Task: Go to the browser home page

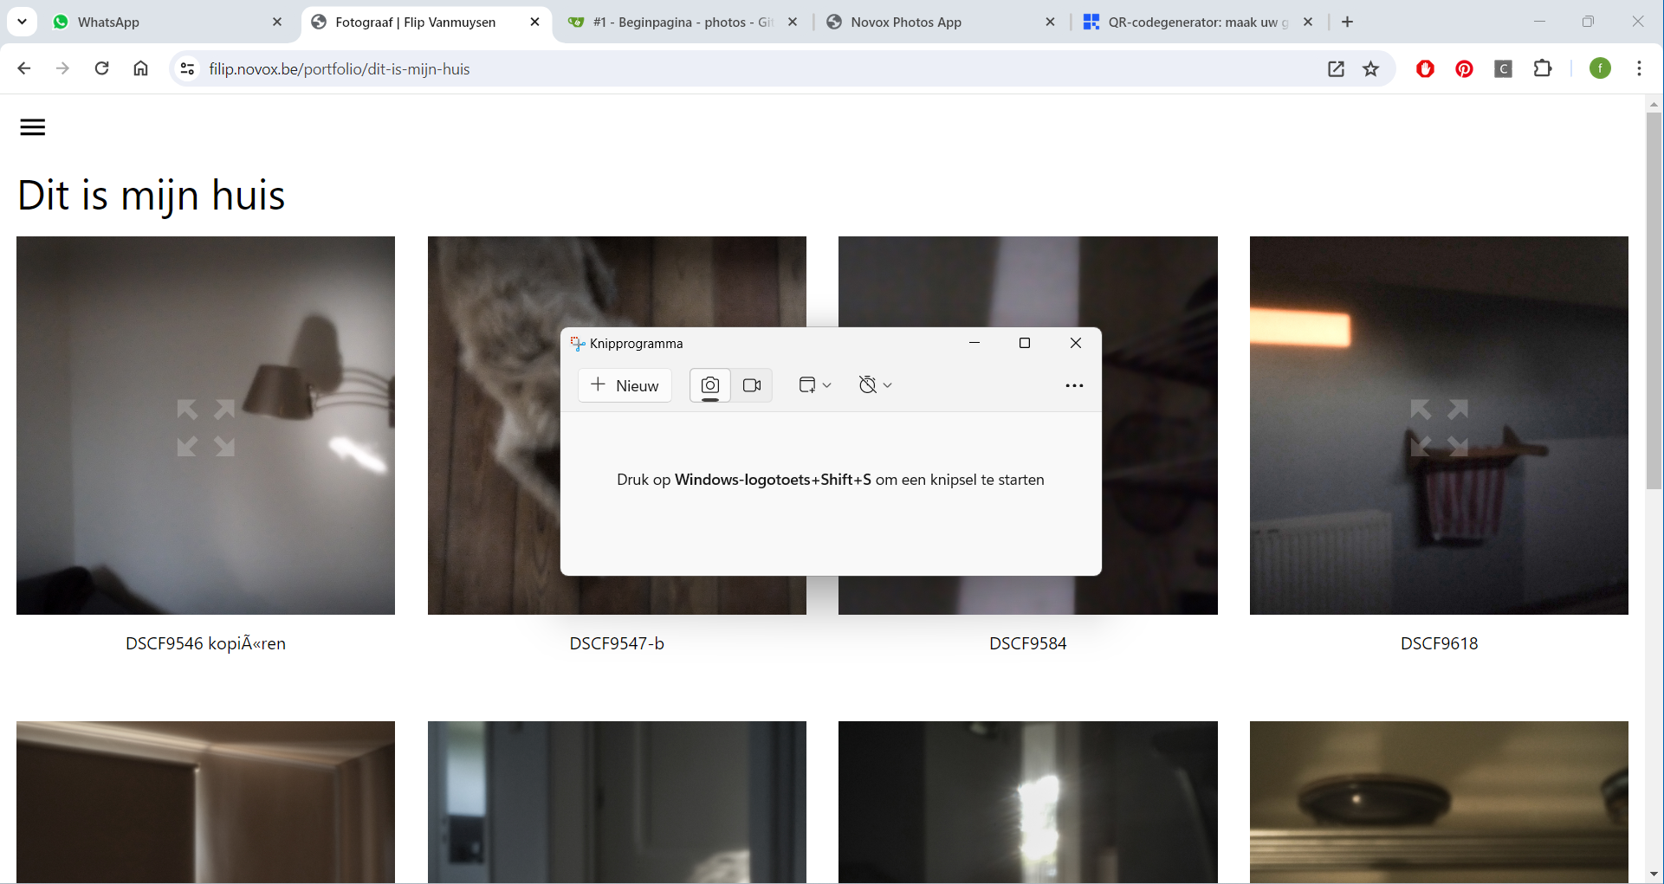Action: pyautogui.click(x=140, y=68)
